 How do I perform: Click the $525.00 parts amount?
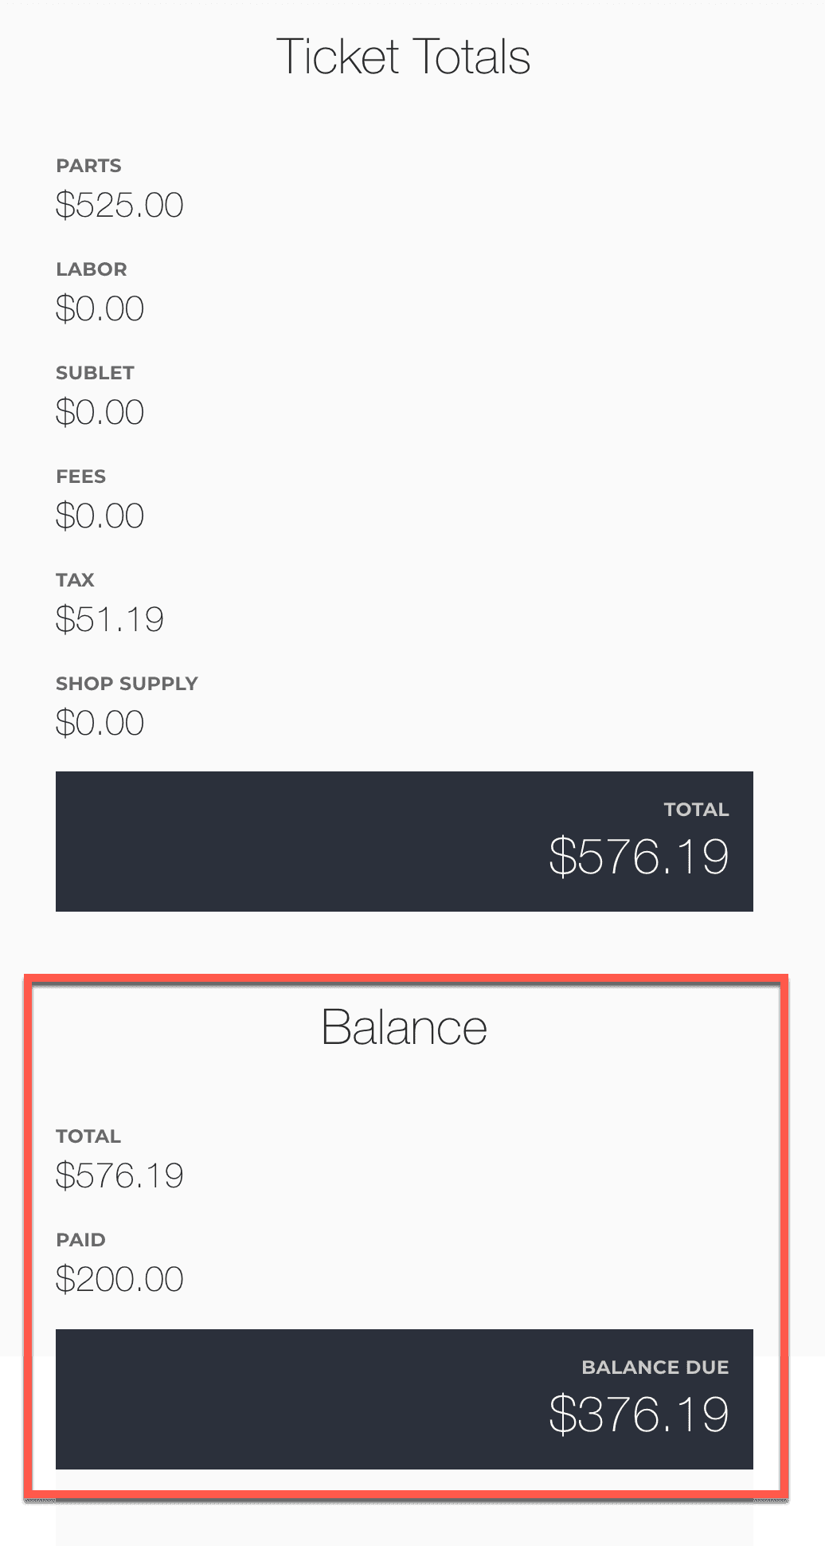(x=119, y=206)
